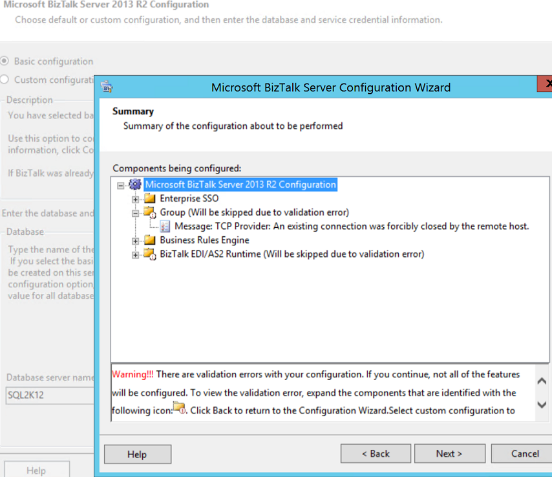Click the red Warning!!! text
Screen dimensions: 552x477
coord(133,374)
